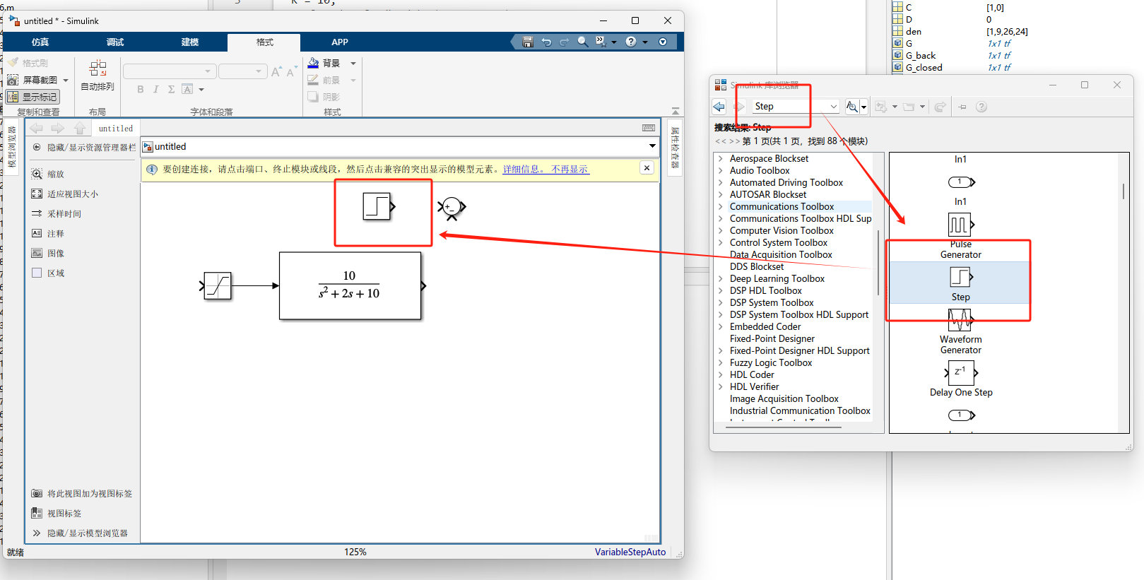
Task: Open the untitled breadcrumb tab
Action: [x=116, y=129]
